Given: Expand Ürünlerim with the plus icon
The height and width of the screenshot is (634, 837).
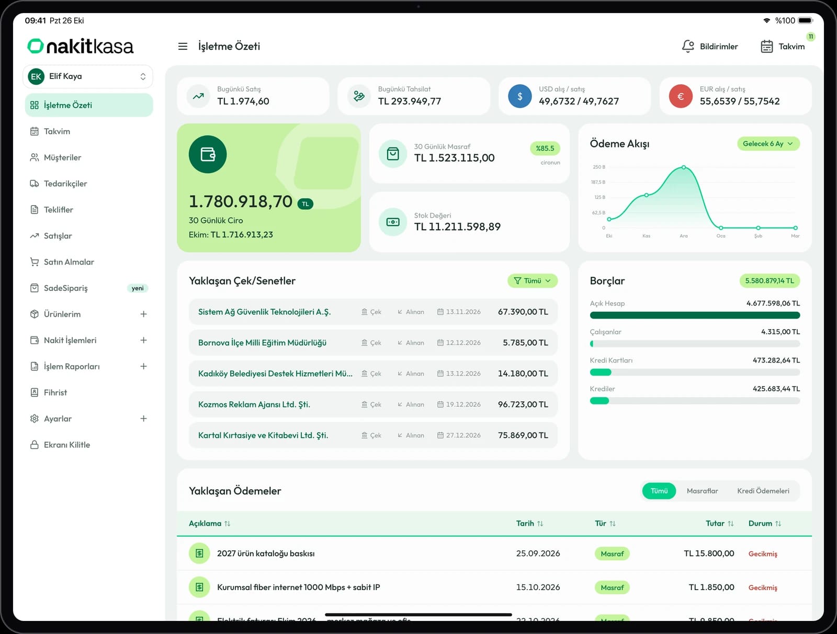Looking at the screenshot, I should 143,314.
